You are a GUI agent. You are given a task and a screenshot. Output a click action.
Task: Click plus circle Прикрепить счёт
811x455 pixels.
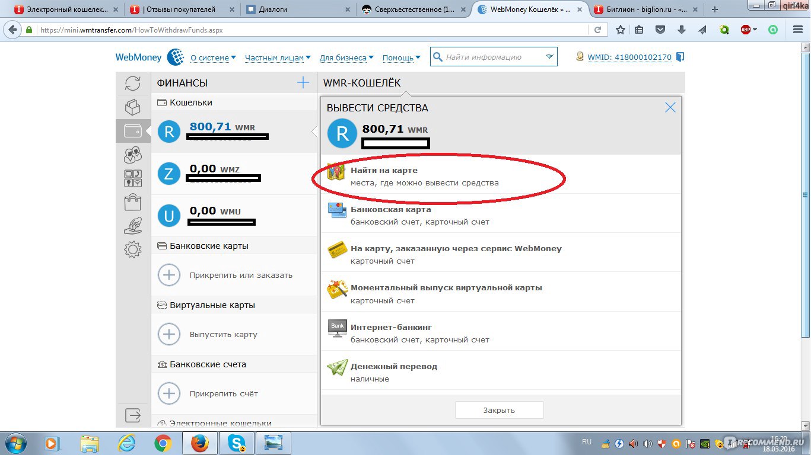168,393
